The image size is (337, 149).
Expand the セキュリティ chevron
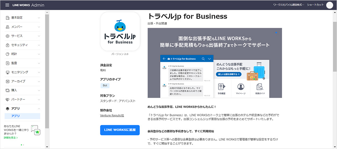pos(39,45)
